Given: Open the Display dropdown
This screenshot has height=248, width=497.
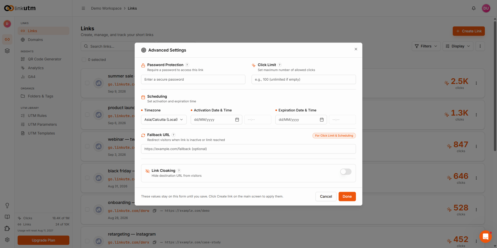Looking at the screenshot, I should click(458, 46).
